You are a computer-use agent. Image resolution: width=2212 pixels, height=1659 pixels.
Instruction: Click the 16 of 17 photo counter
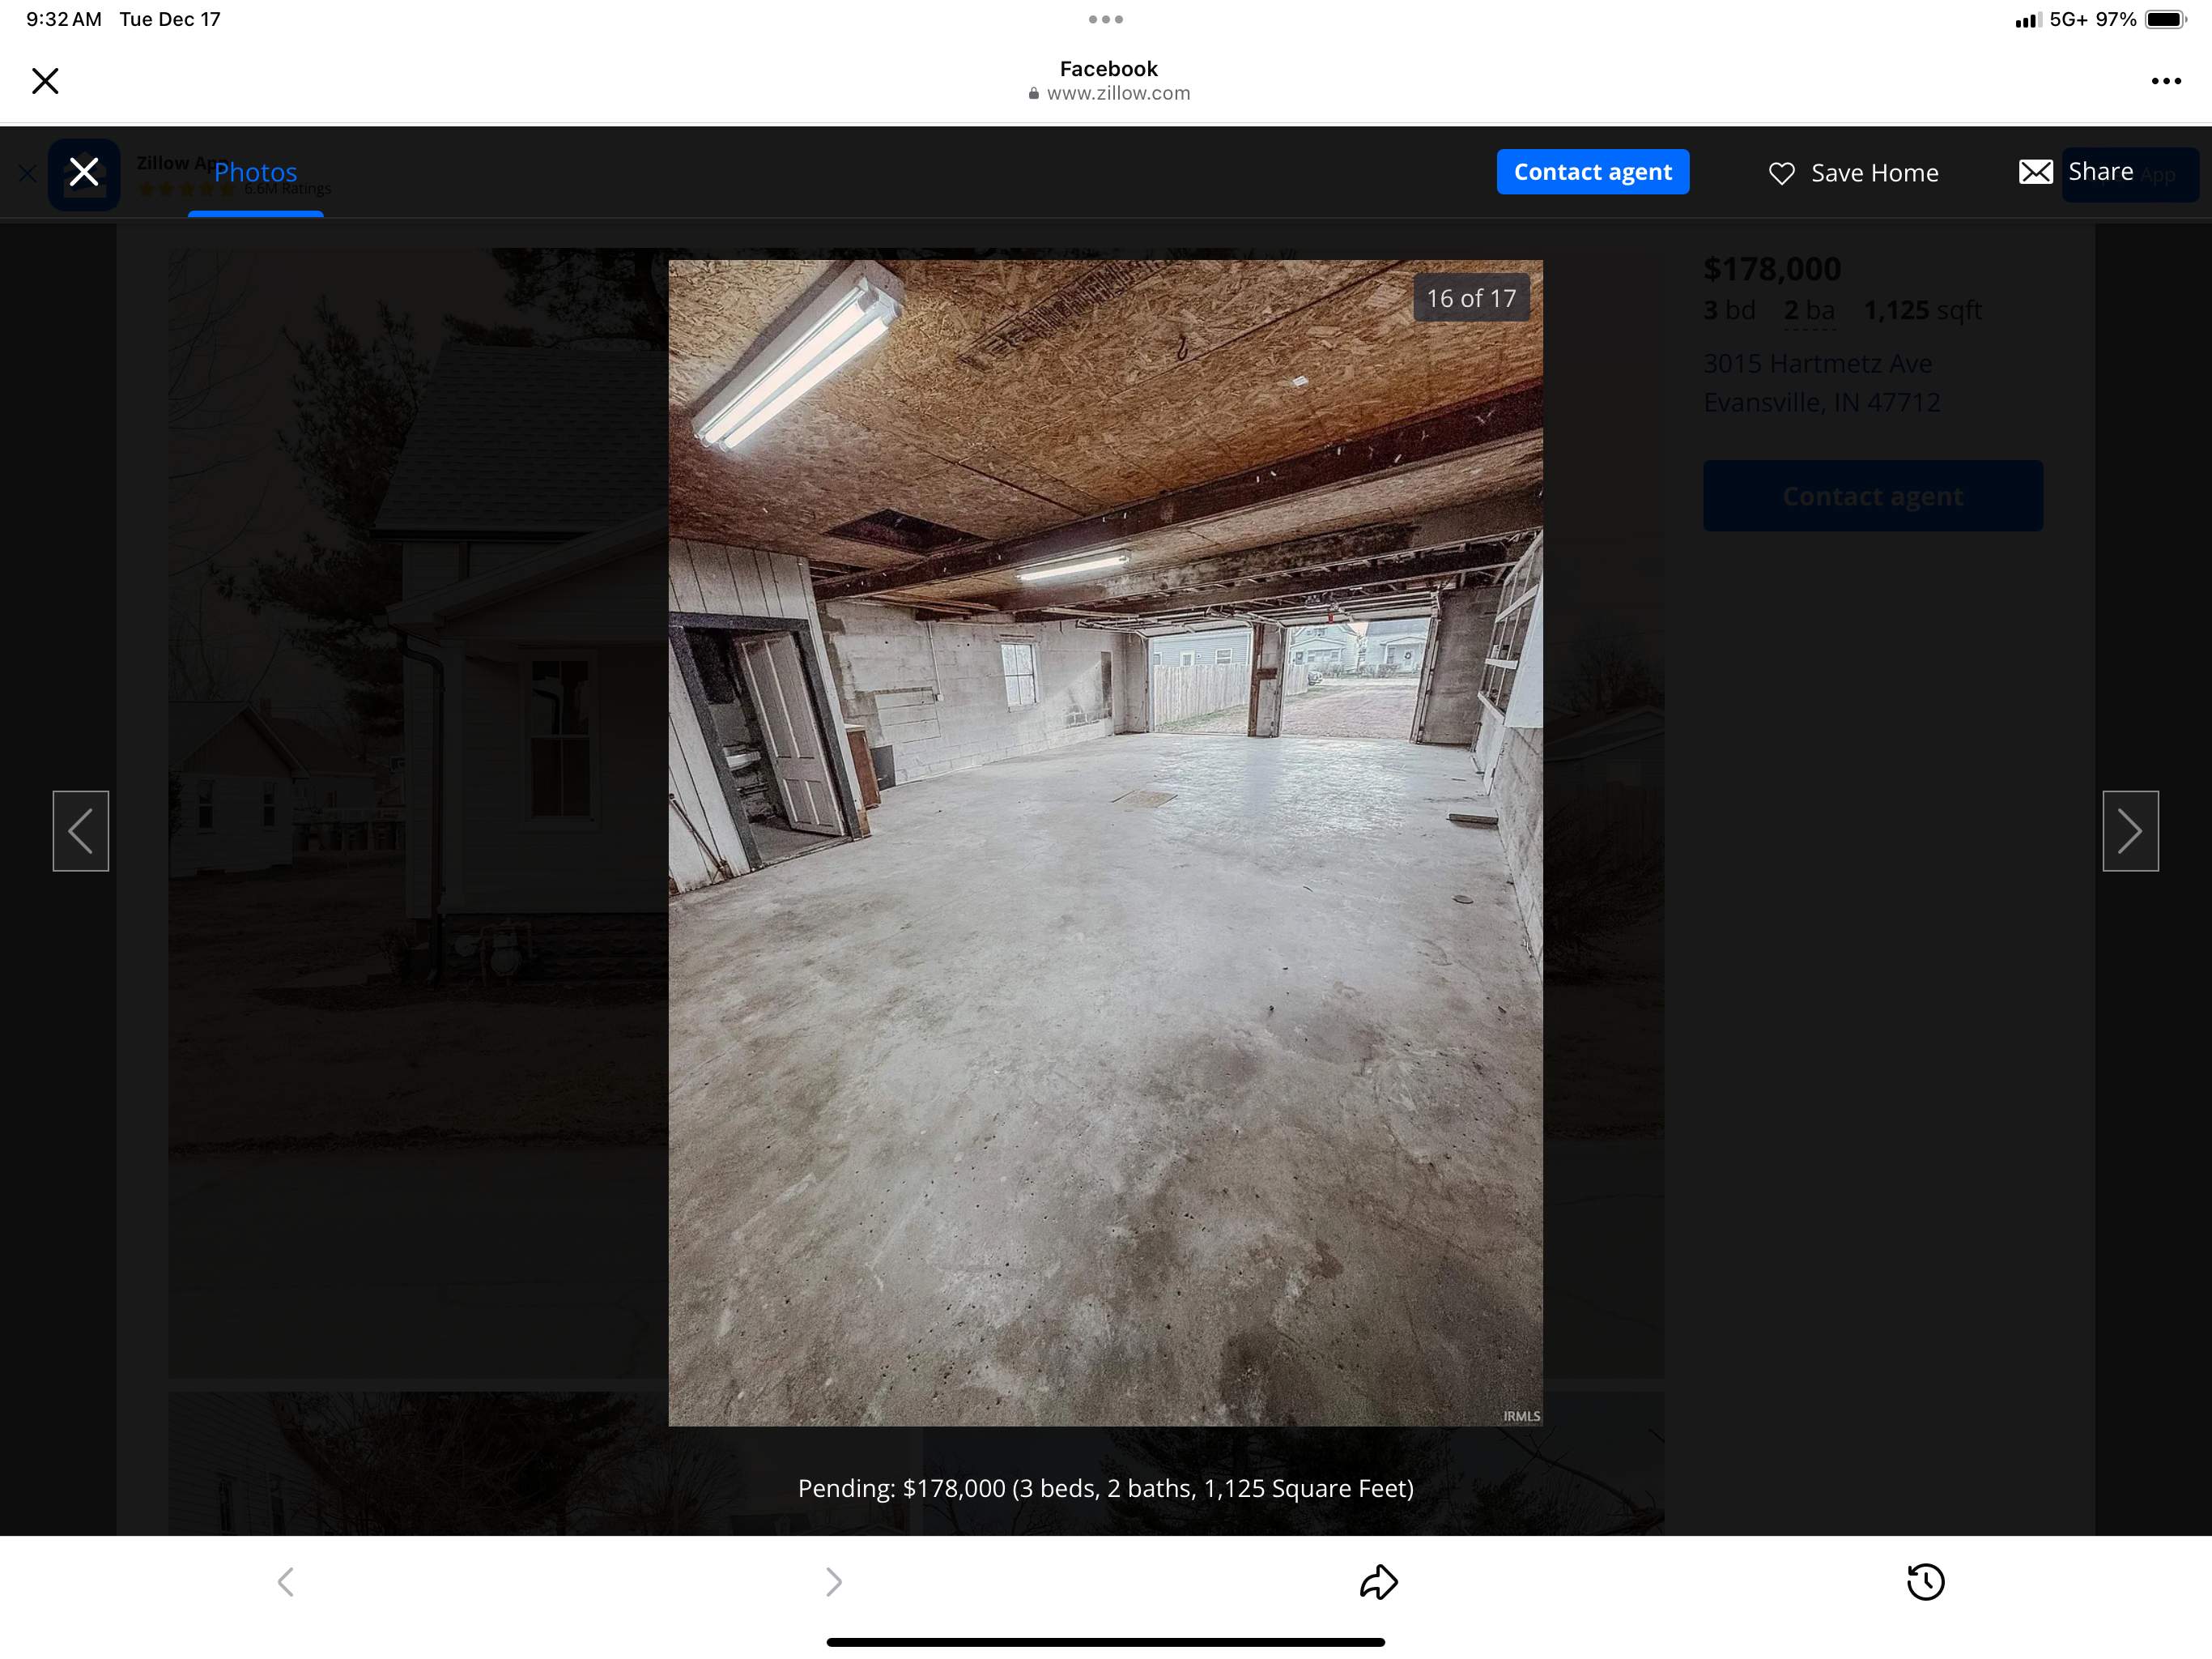pos(1470,298)
